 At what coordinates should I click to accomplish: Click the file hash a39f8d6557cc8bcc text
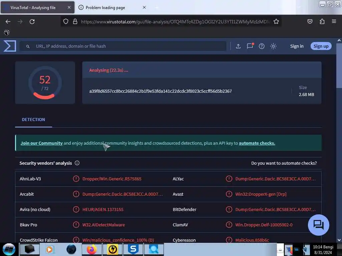click(160, 91)
